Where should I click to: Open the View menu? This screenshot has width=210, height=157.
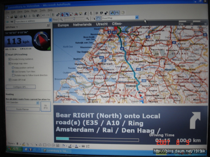tap(20, 12)
